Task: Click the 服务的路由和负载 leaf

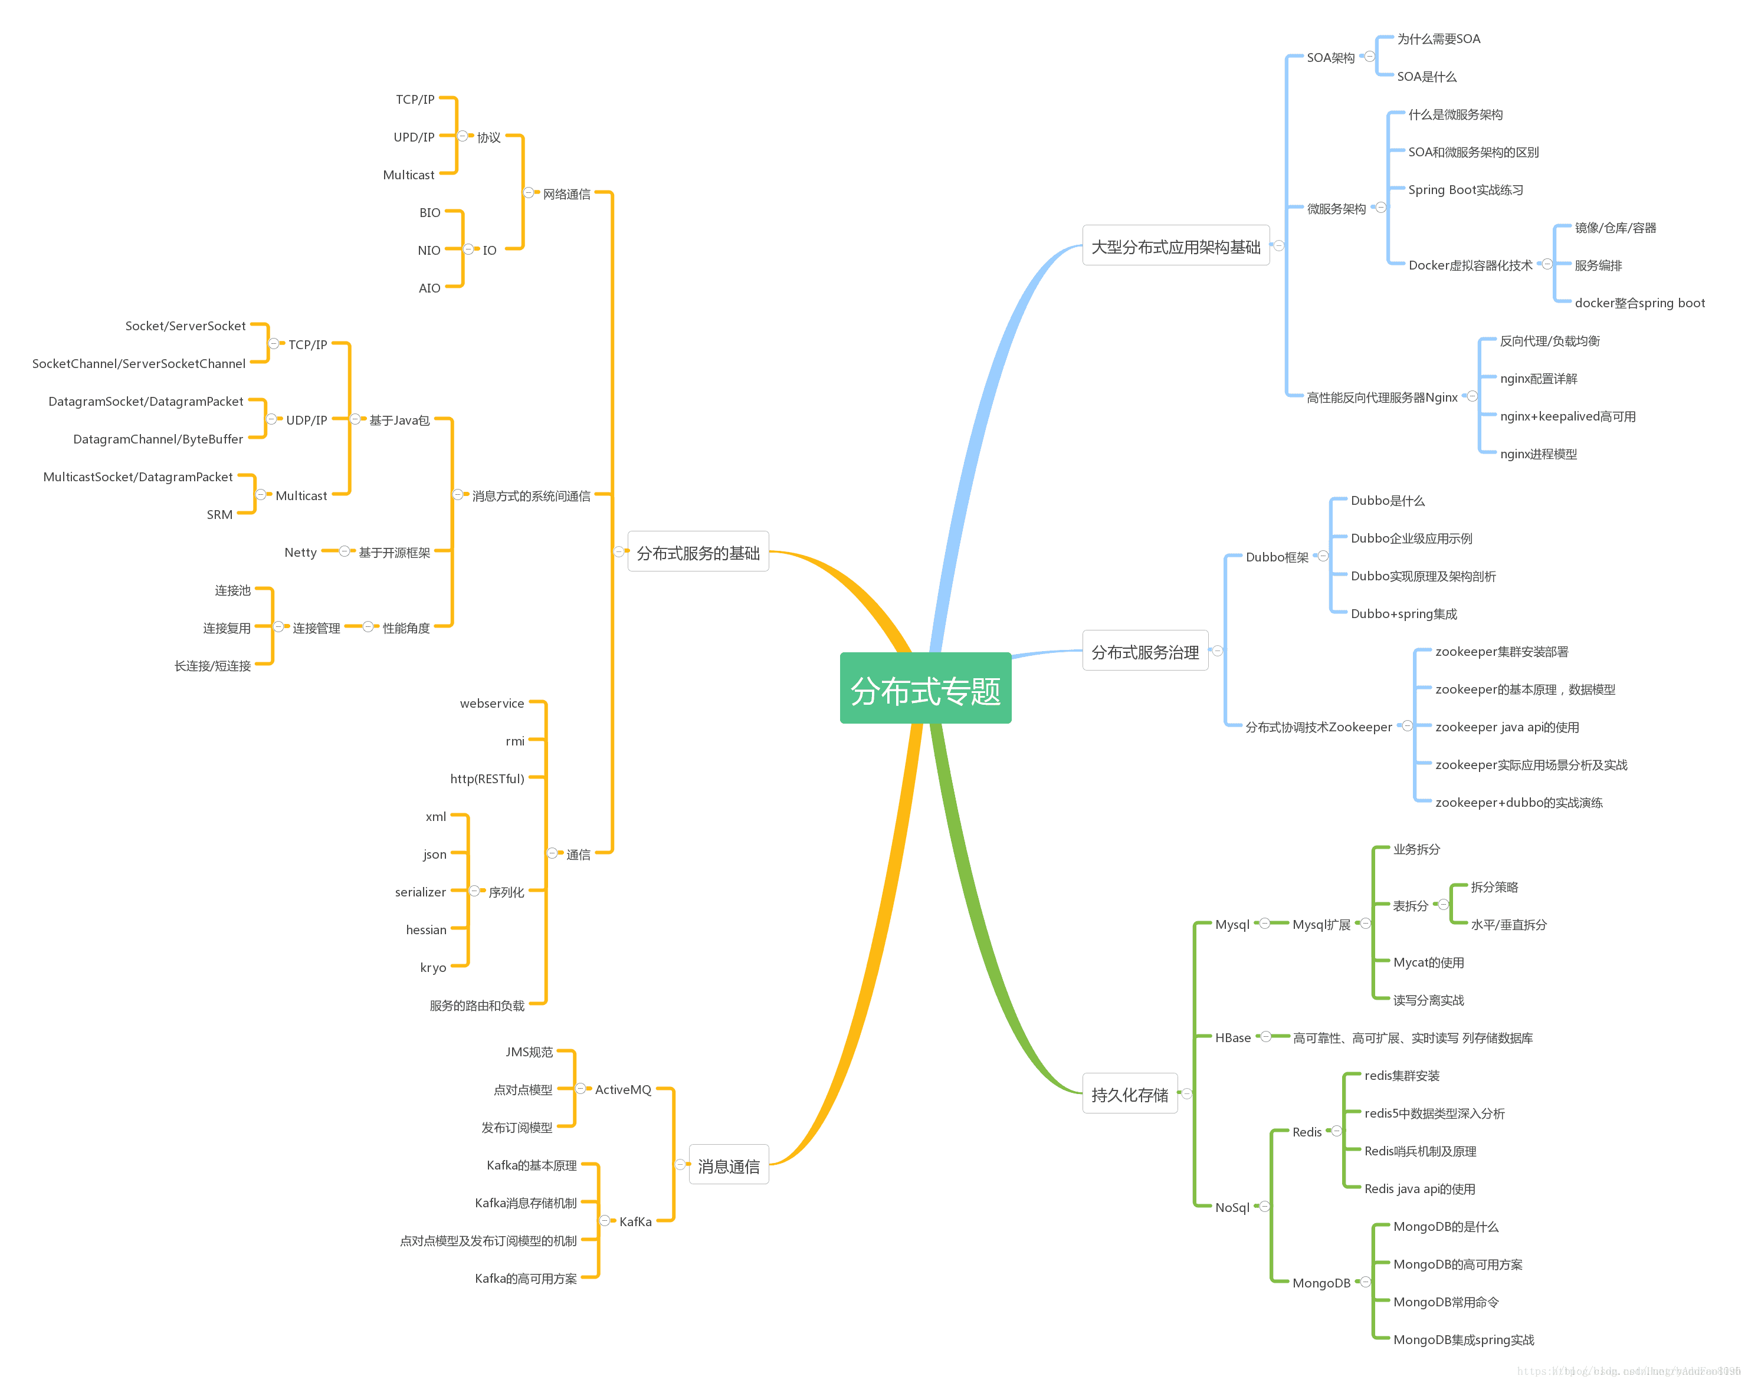Action: (476, 1006)
